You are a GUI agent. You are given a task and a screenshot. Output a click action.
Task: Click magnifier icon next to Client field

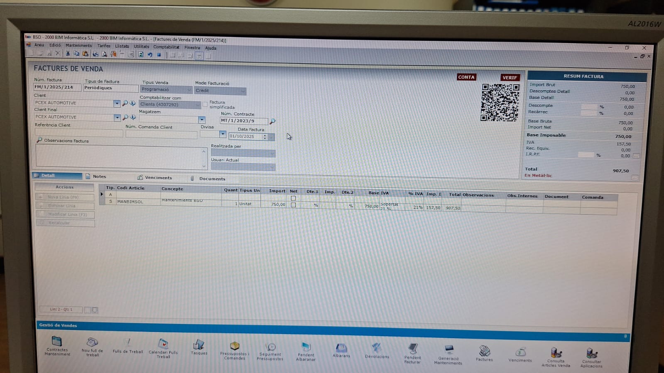(125, 103)
